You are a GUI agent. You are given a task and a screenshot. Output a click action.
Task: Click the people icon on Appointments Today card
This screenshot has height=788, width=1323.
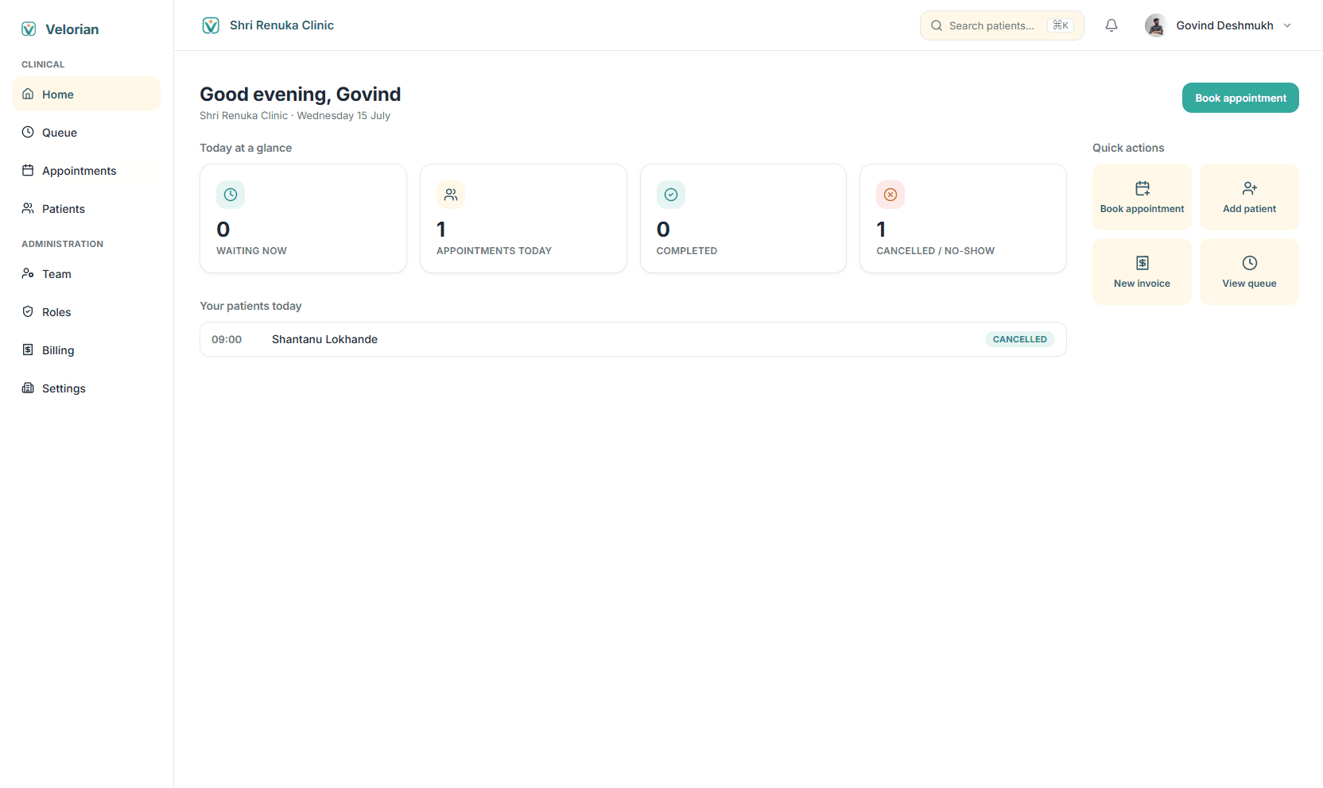451,195
